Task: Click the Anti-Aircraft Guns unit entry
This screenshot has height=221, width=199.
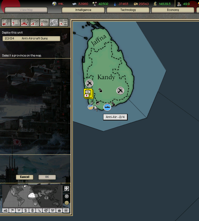Action: pos(31,38)
